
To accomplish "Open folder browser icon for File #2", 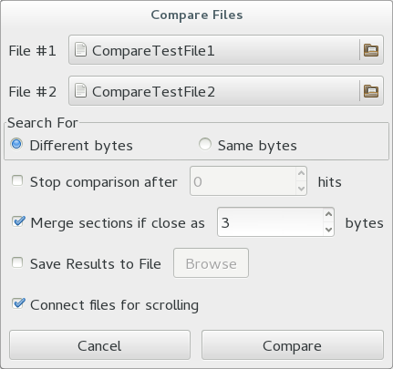I will (x=371, y=91).
